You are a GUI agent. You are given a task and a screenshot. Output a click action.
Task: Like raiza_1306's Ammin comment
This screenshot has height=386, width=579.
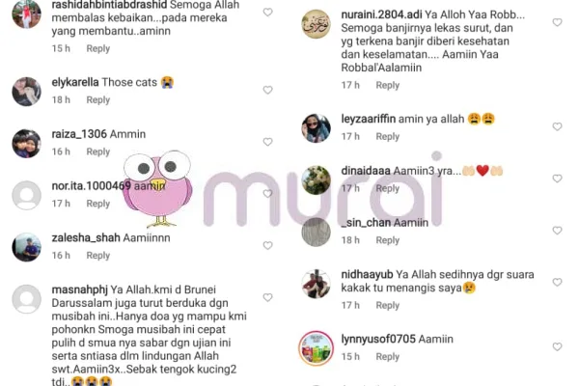267,142
